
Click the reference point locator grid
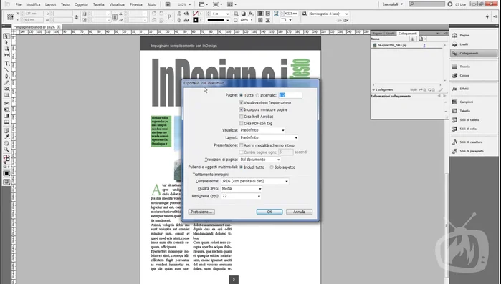tap(10, 16)
